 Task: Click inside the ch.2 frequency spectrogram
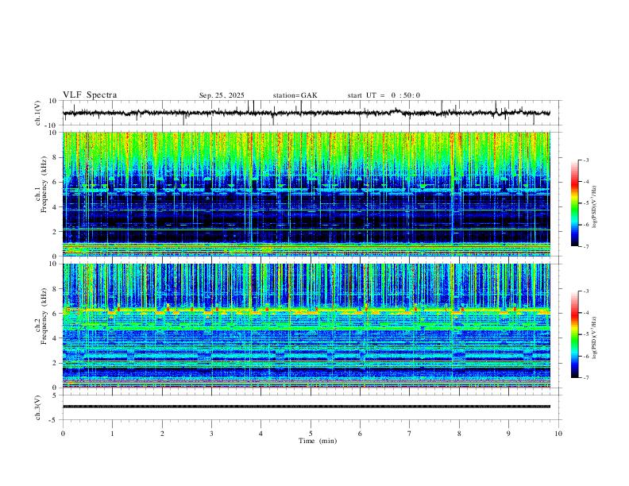pos(307,326)
